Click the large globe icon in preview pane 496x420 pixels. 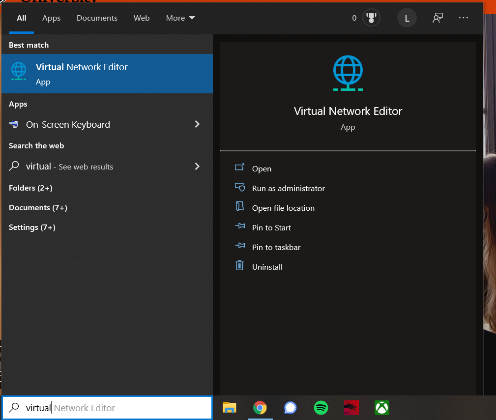click(348, 73)
